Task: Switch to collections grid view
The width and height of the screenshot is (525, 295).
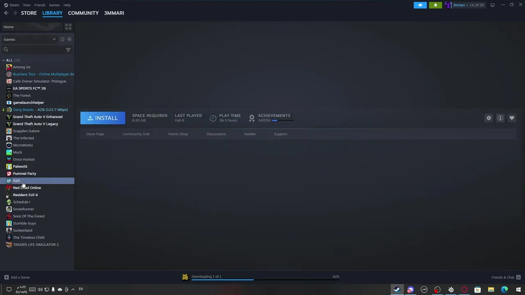Action: [68, 27]
